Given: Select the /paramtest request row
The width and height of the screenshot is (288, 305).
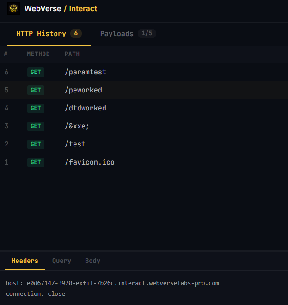Looking at the screenshot, I should pos(144,72).
